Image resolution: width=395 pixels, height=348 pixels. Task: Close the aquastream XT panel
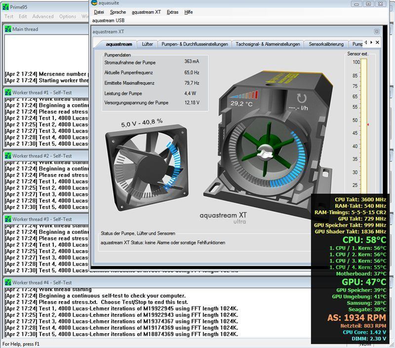tap(377, 32)
